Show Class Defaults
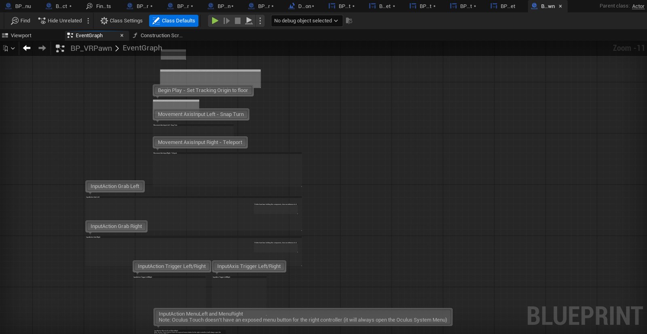Viewport: 647px width, 334px height. point(174,21)
